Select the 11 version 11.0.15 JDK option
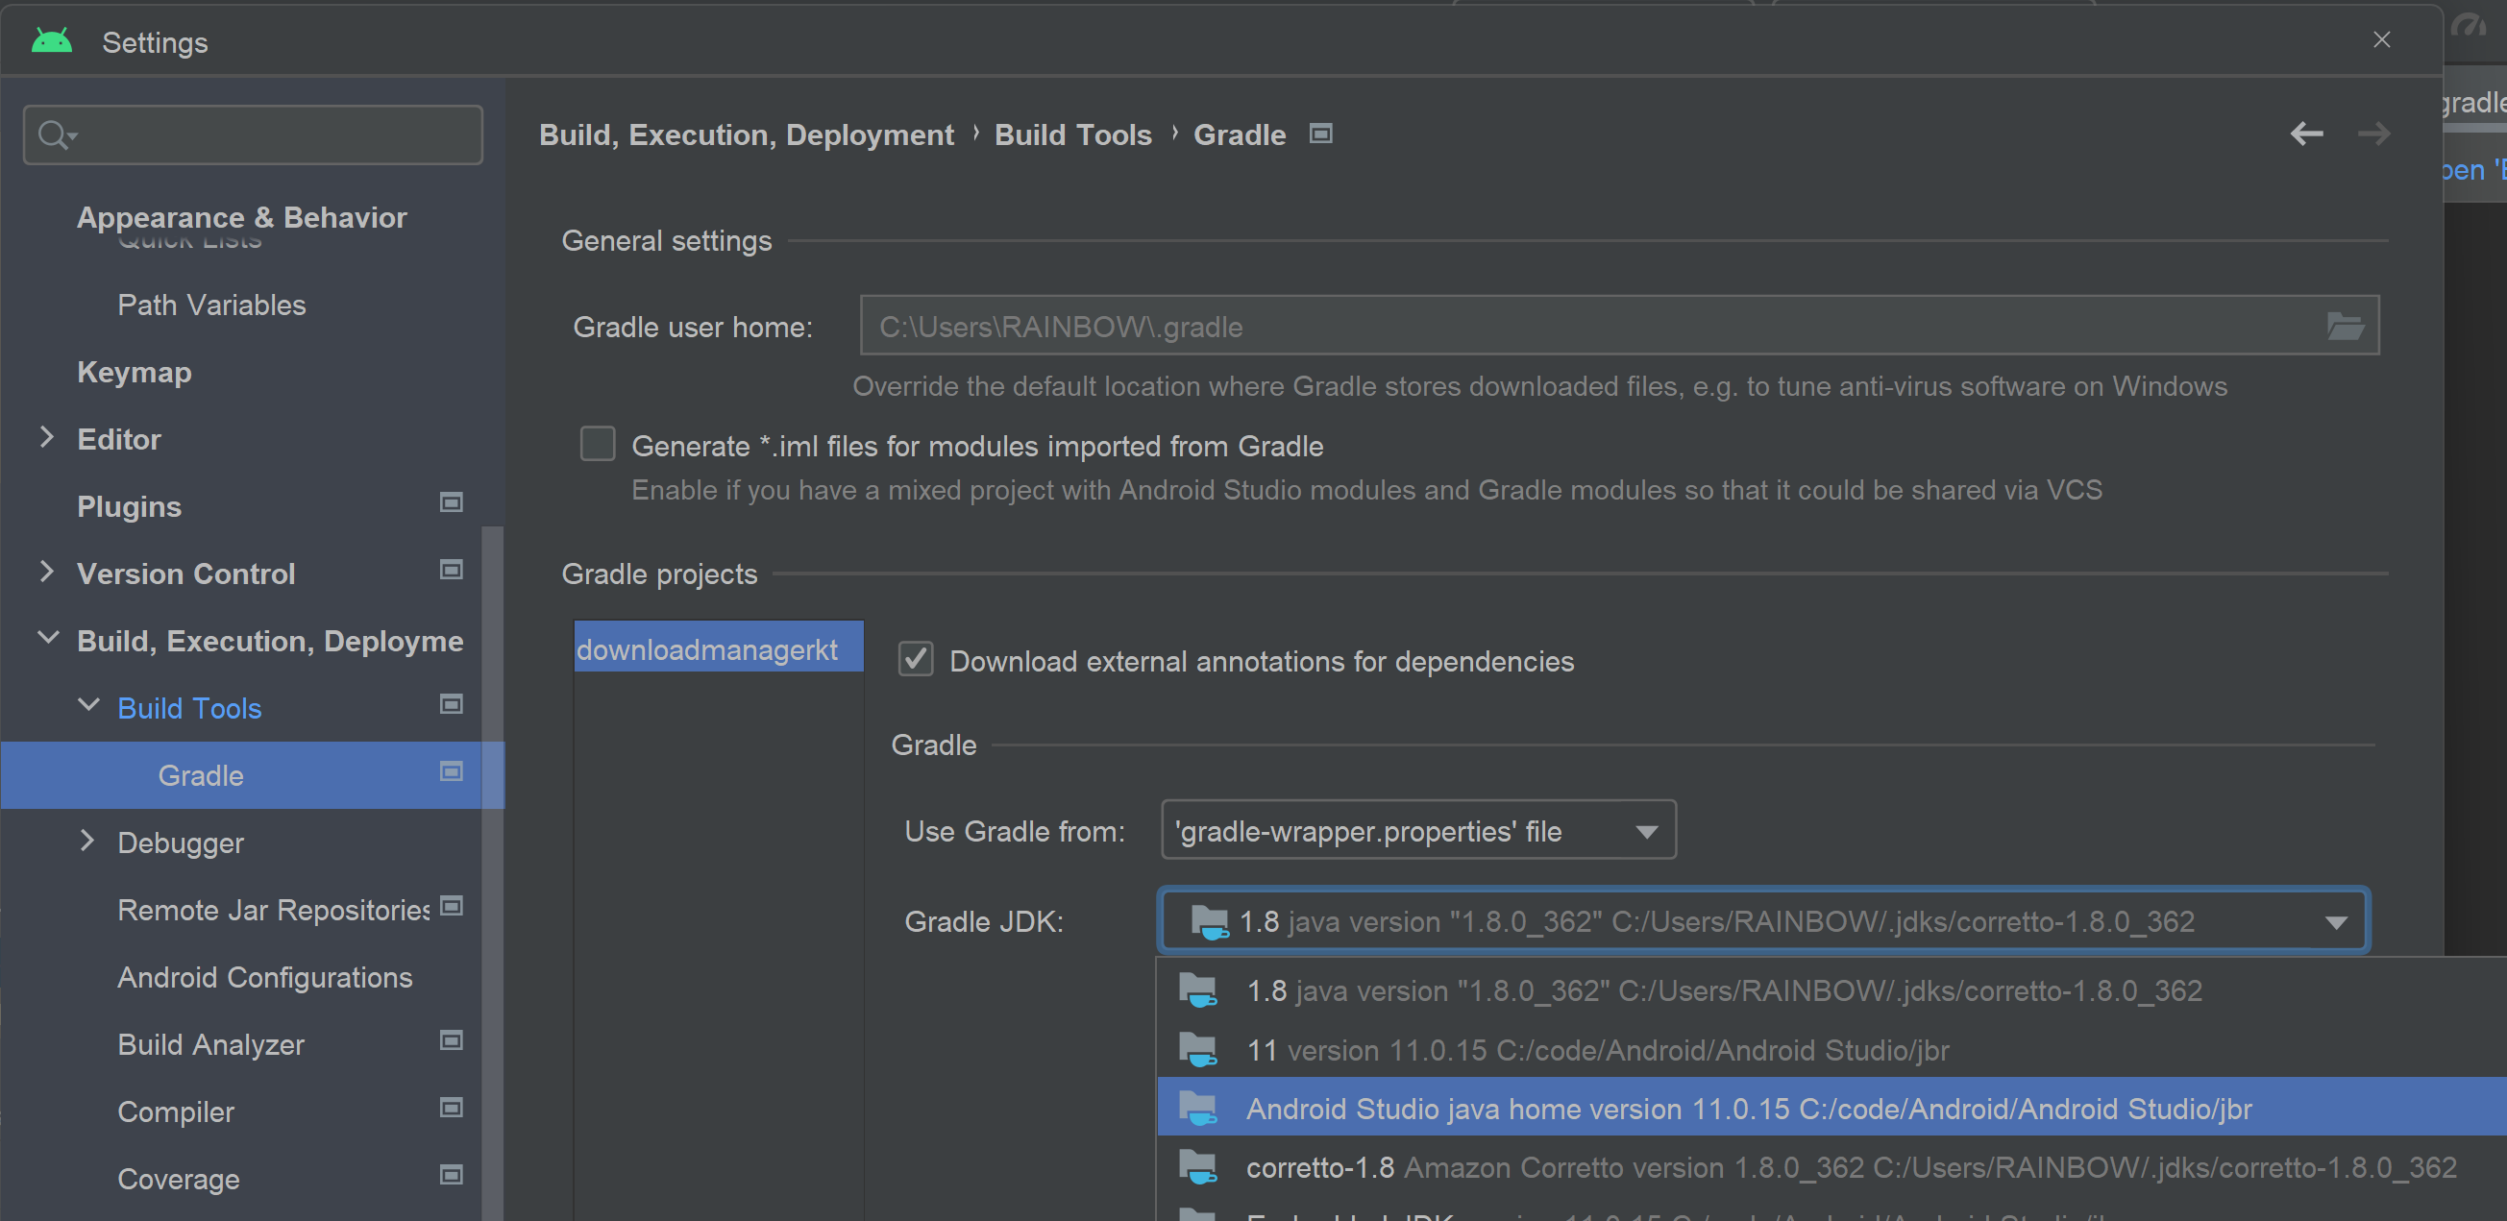The width and height of the screenshot is (2507, 1221). pyautogui.click(x=1596, y=1050)
